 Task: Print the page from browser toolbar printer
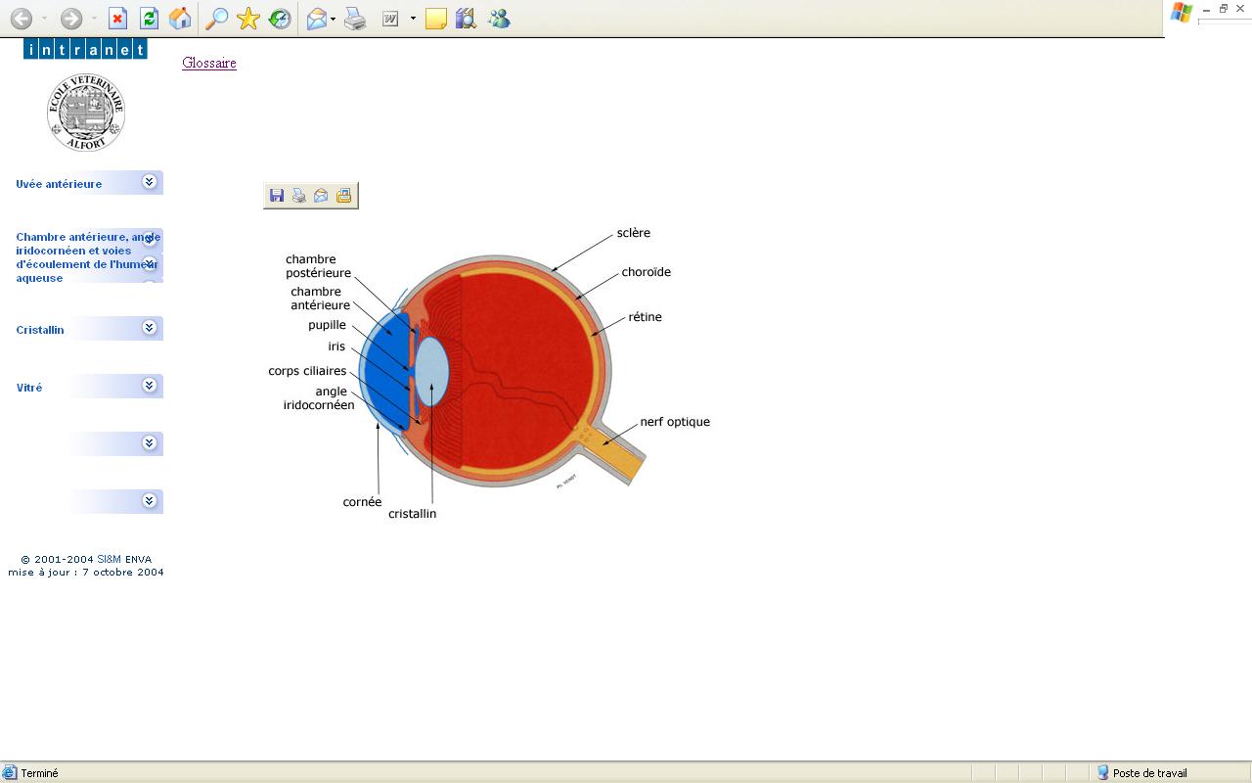coord(355,19)
